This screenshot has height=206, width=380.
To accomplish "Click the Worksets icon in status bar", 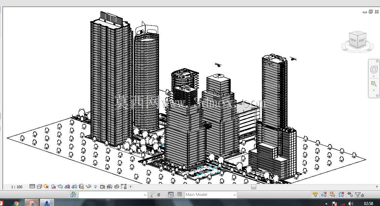I will tap(73, 195).
